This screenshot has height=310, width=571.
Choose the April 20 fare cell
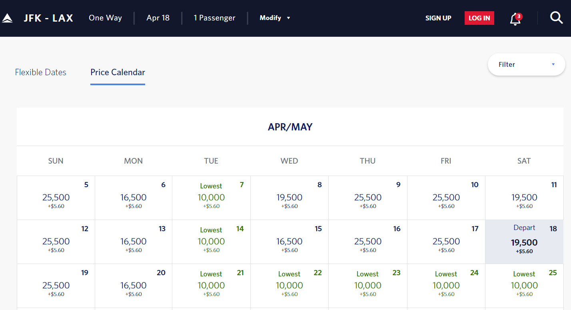134,286
